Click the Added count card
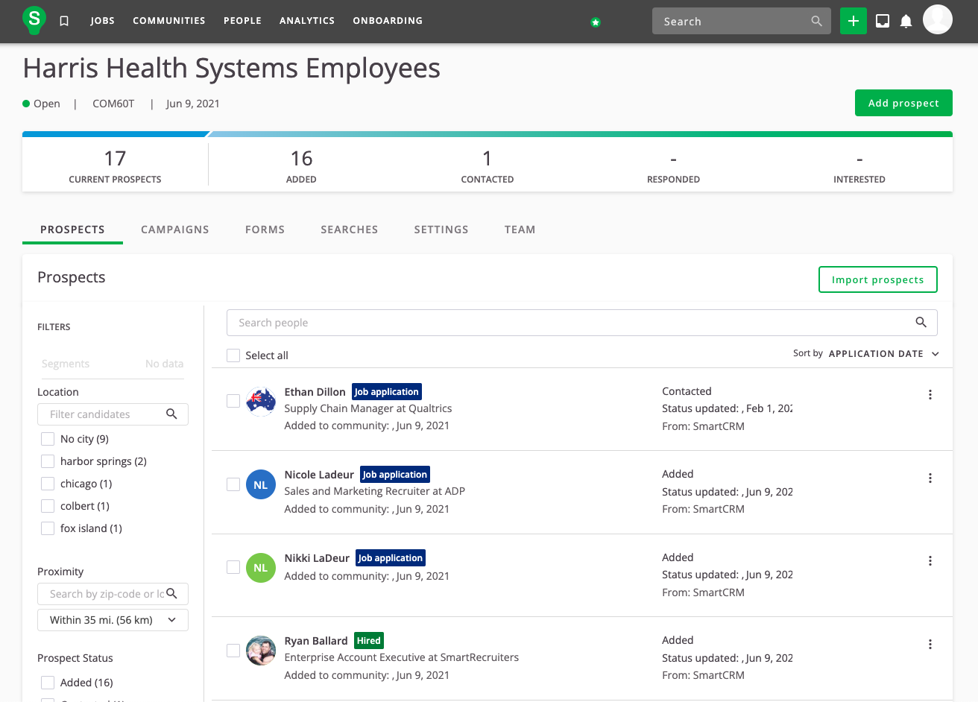The image size is (978, 702). [301, 166]
